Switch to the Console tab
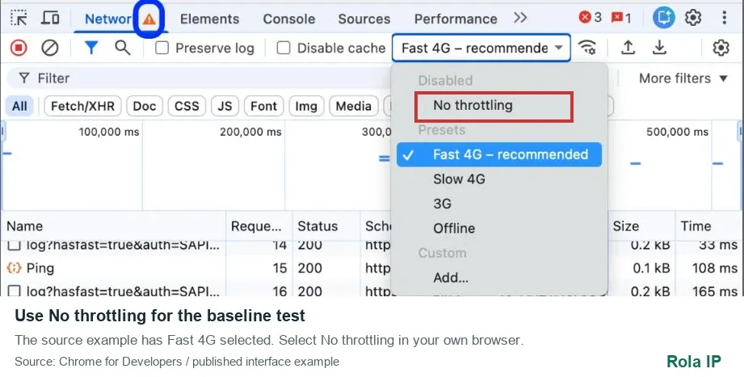The height and width of the screenshot is (377, 744). coord(289,19)
